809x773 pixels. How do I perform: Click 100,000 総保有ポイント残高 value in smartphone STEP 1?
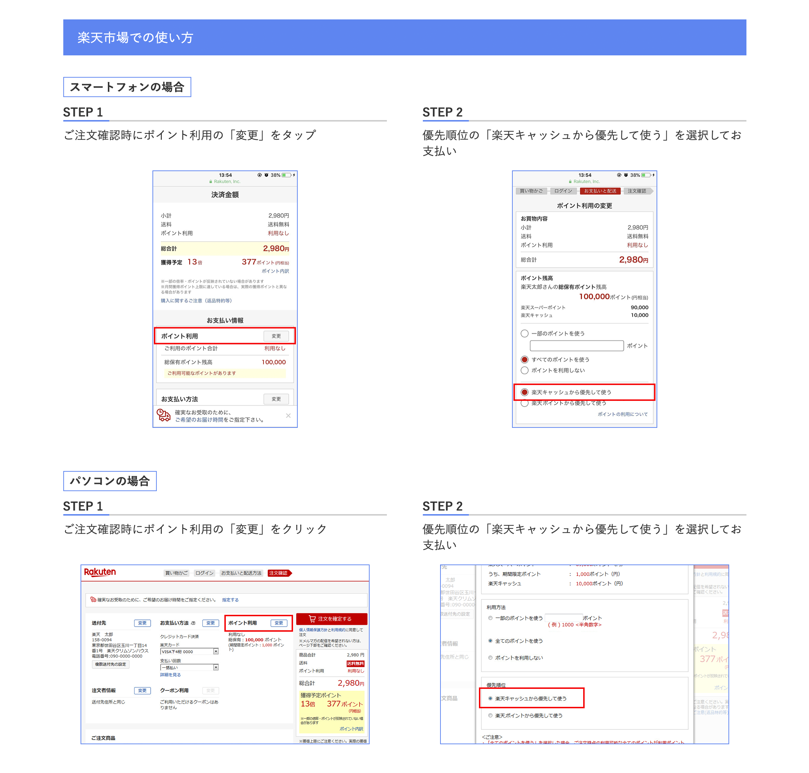[274, 362]
